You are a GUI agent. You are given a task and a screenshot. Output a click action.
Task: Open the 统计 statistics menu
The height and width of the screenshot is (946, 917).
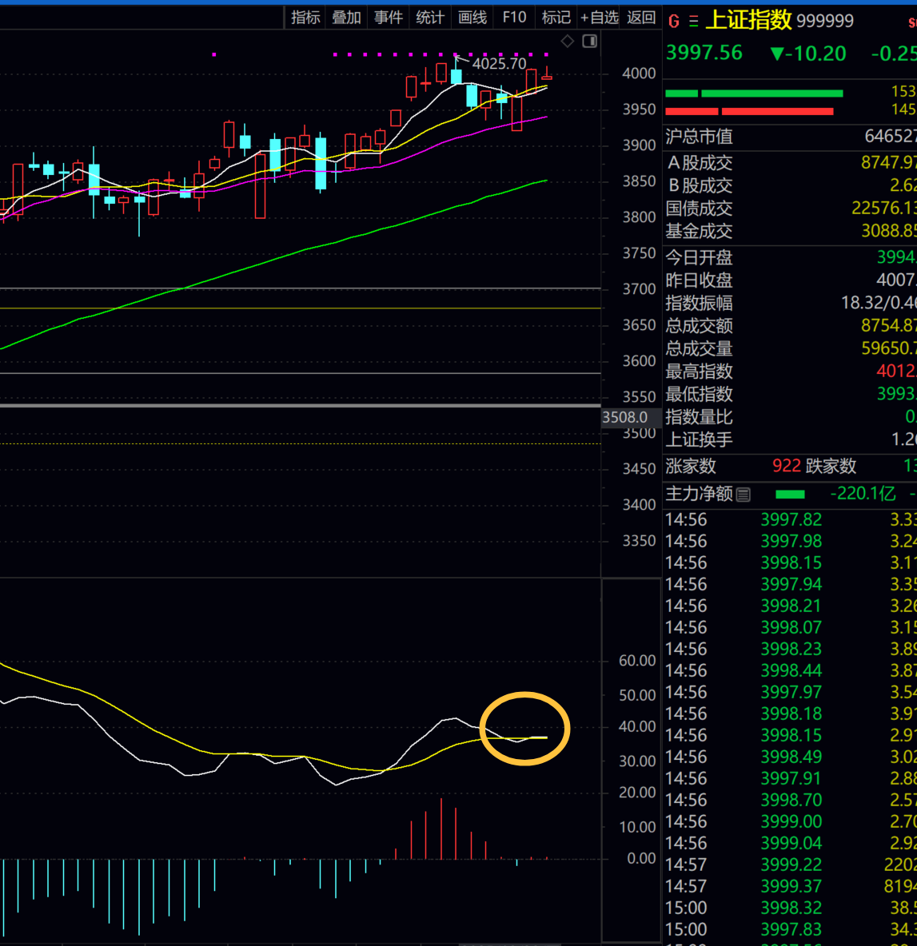pos(430,17)
